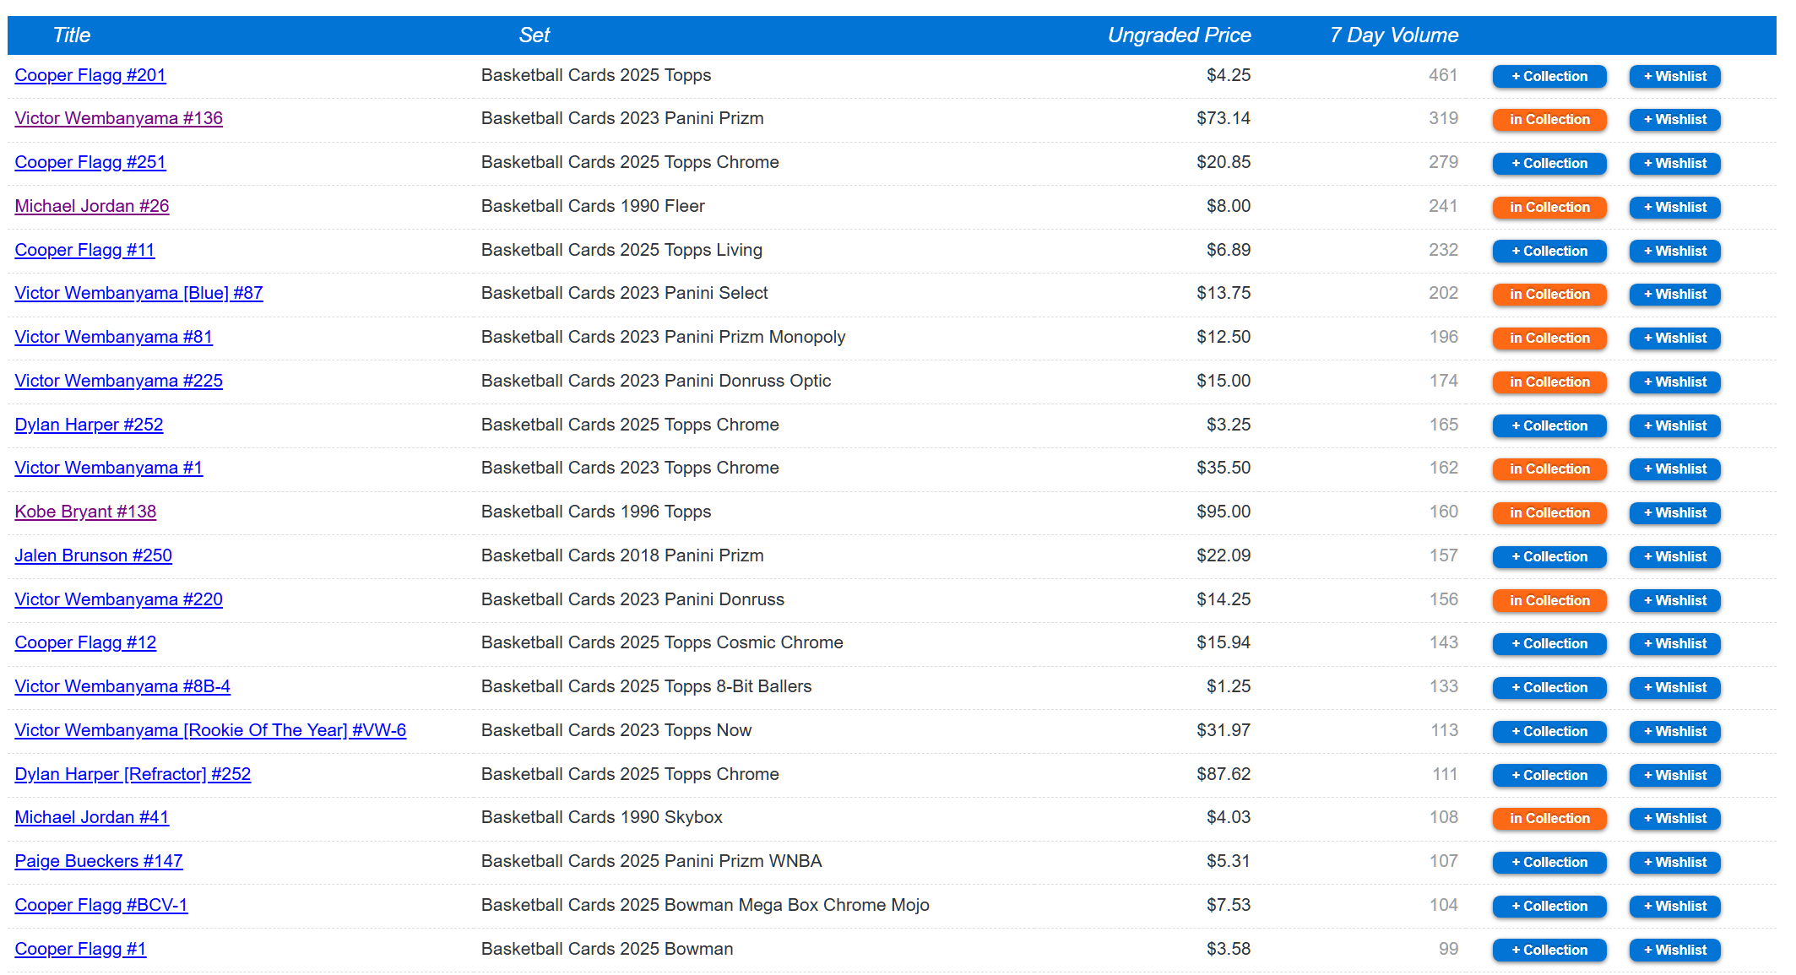
Task: Add Dylan Harper Refractor to collection
Action: (x=1549, y=776)
